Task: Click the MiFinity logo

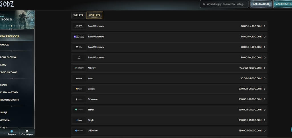Action: point(79,68)
